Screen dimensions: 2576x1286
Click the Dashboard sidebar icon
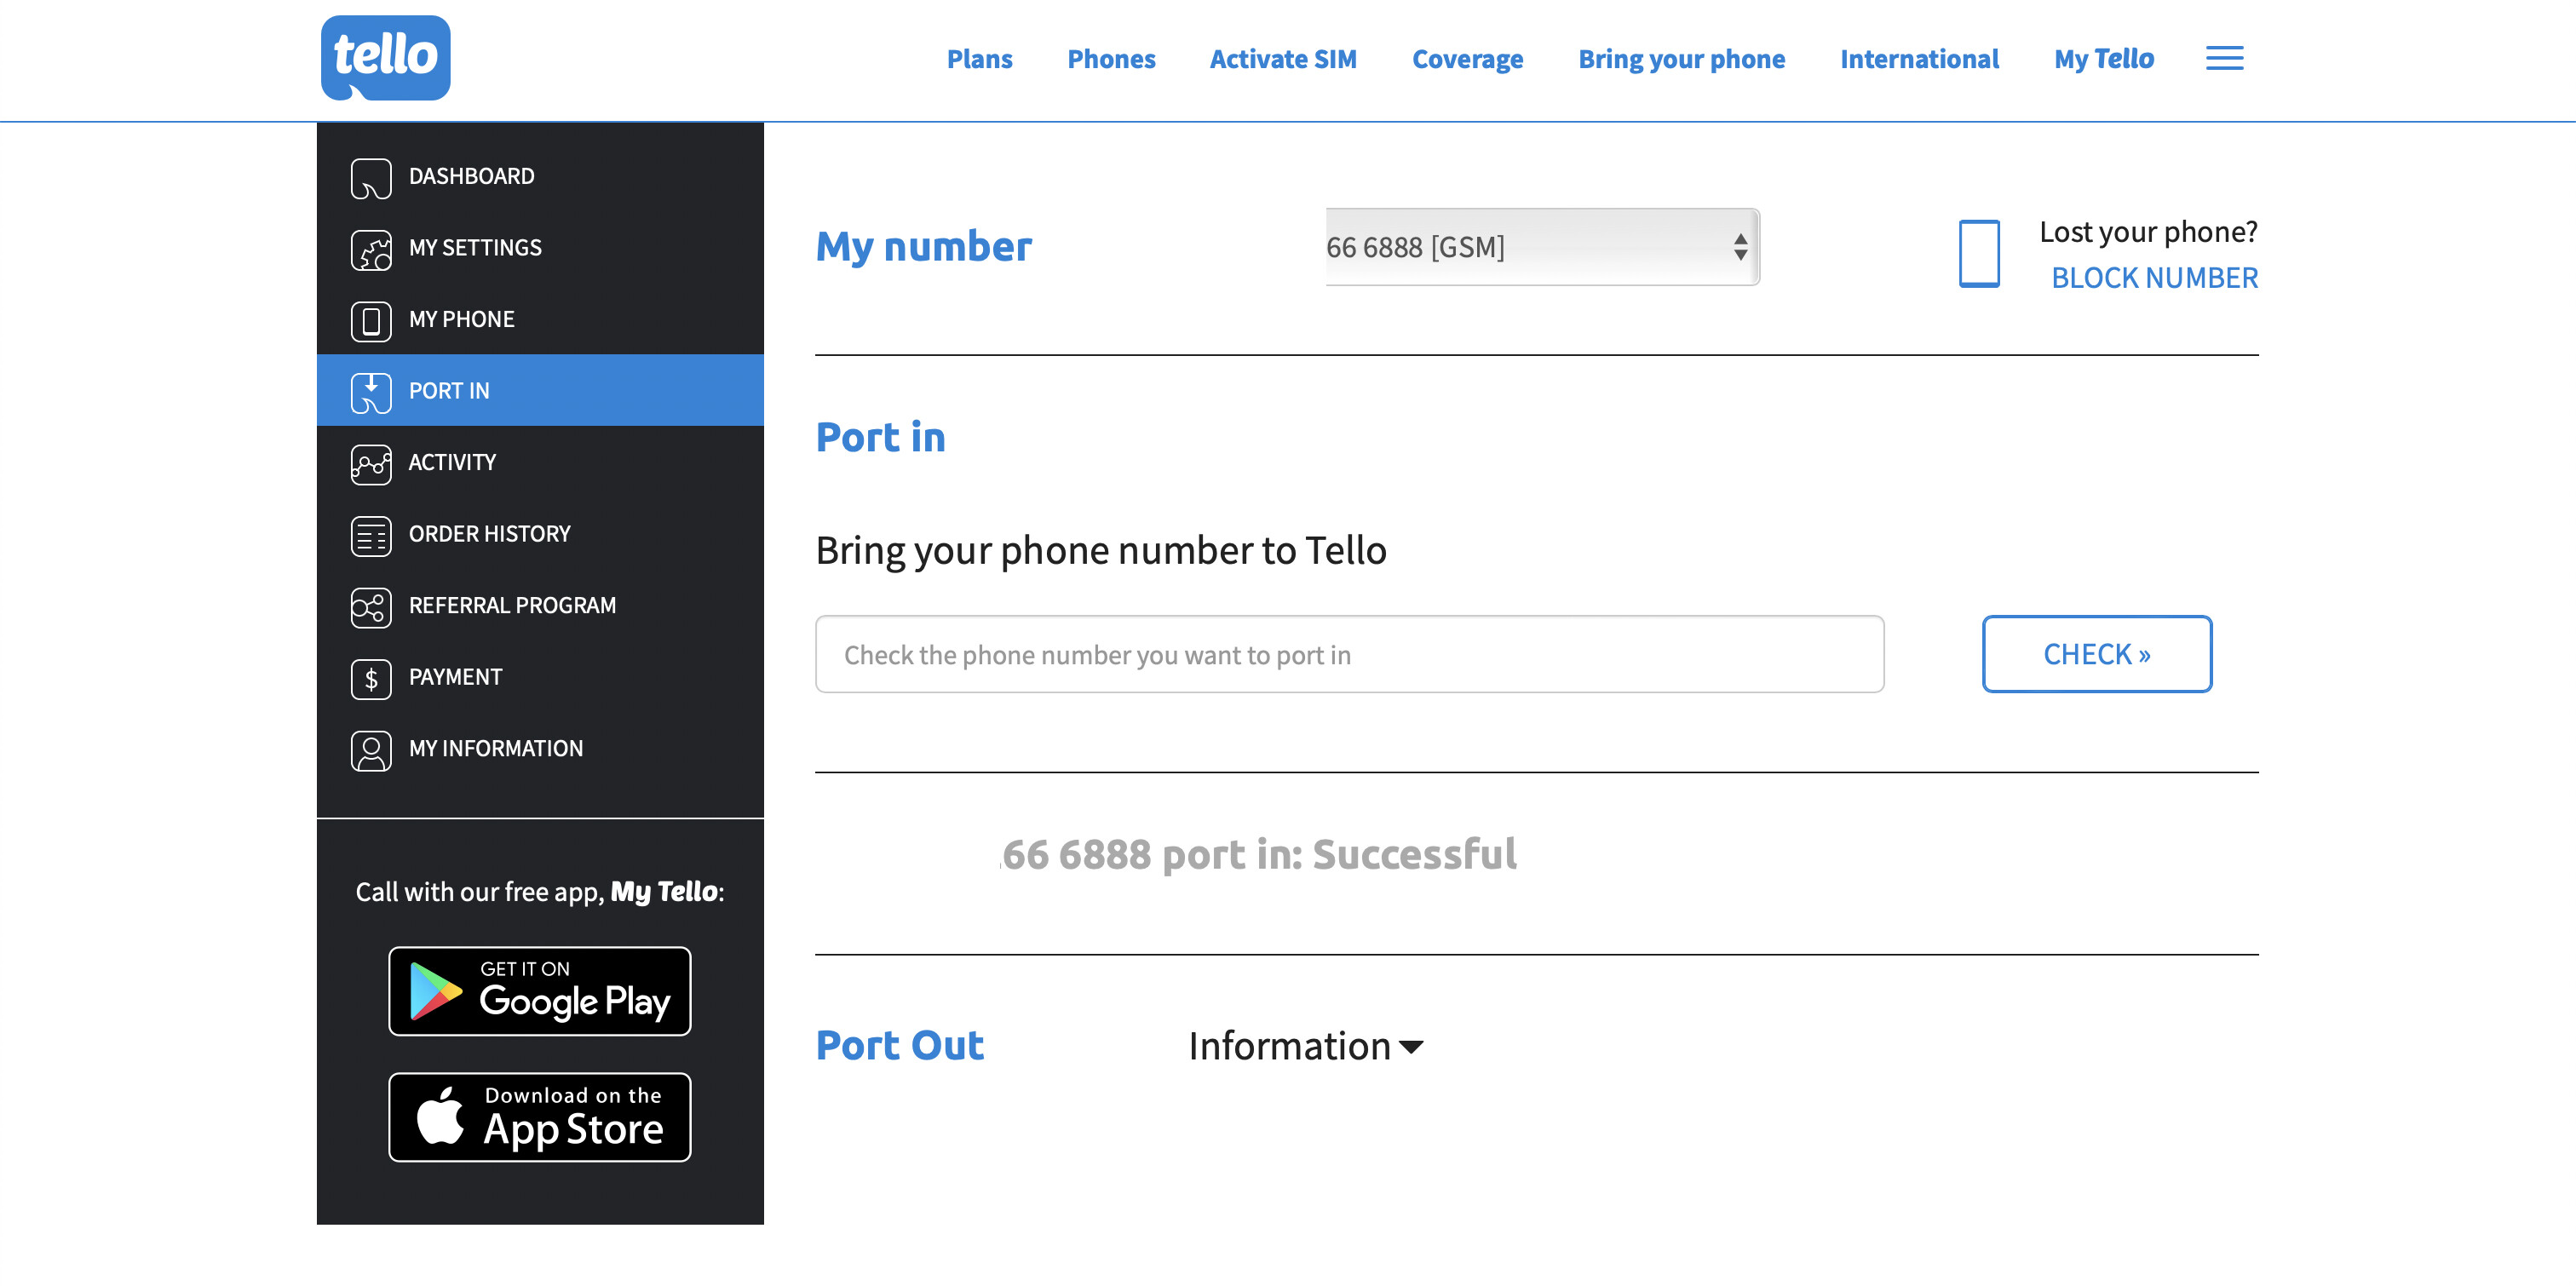(371, 177)
